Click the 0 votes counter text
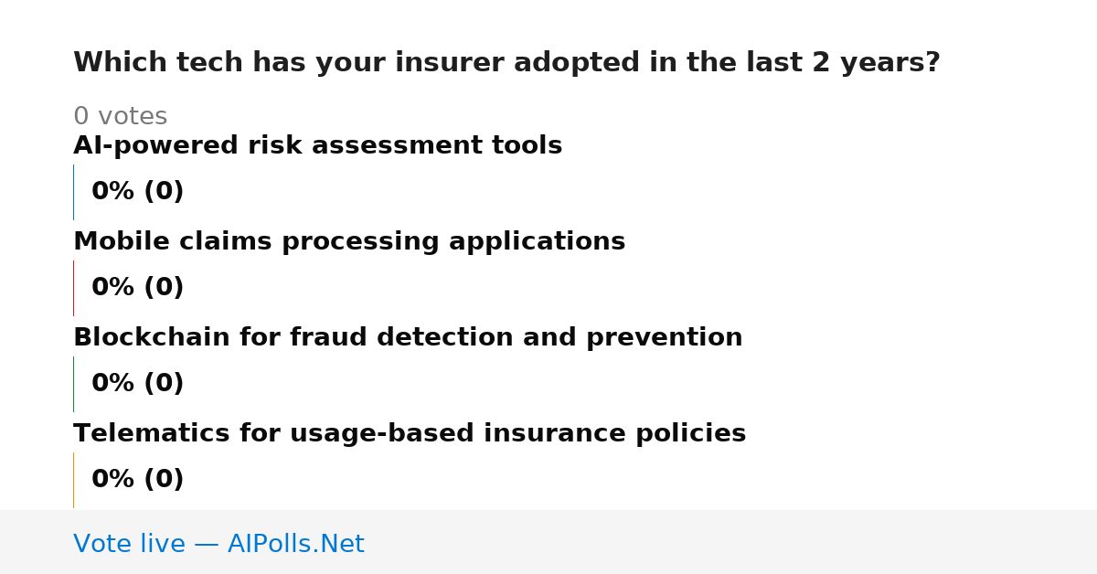 pos(120,117)
